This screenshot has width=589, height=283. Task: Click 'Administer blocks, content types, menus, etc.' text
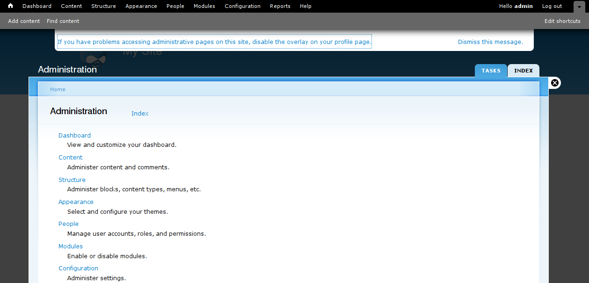[x=134, y=189]
